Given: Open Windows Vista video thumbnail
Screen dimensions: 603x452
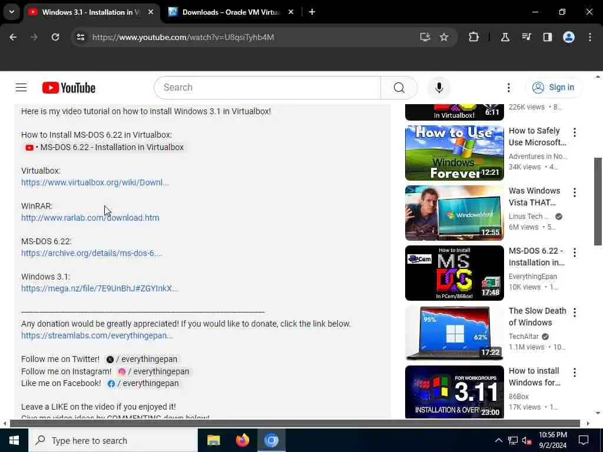Looking at the screenshot, I should [454, 213].
